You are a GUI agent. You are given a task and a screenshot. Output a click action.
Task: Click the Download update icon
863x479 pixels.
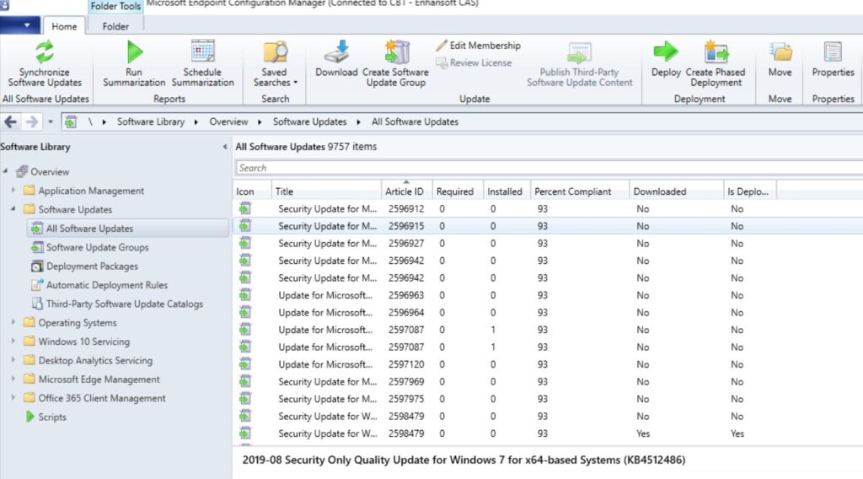tap(336, 52)
